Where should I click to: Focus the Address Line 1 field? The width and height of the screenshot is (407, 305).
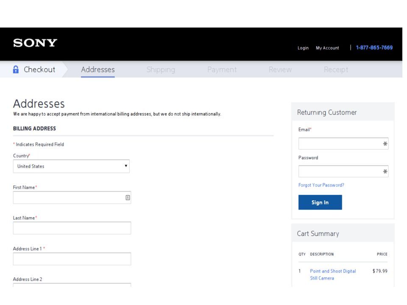[72, 259]
